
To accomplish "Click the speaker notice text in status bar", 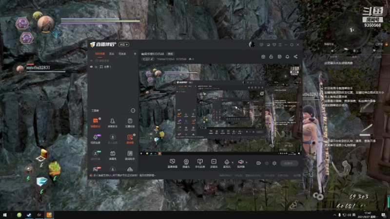I will click(x=124, y=175).
